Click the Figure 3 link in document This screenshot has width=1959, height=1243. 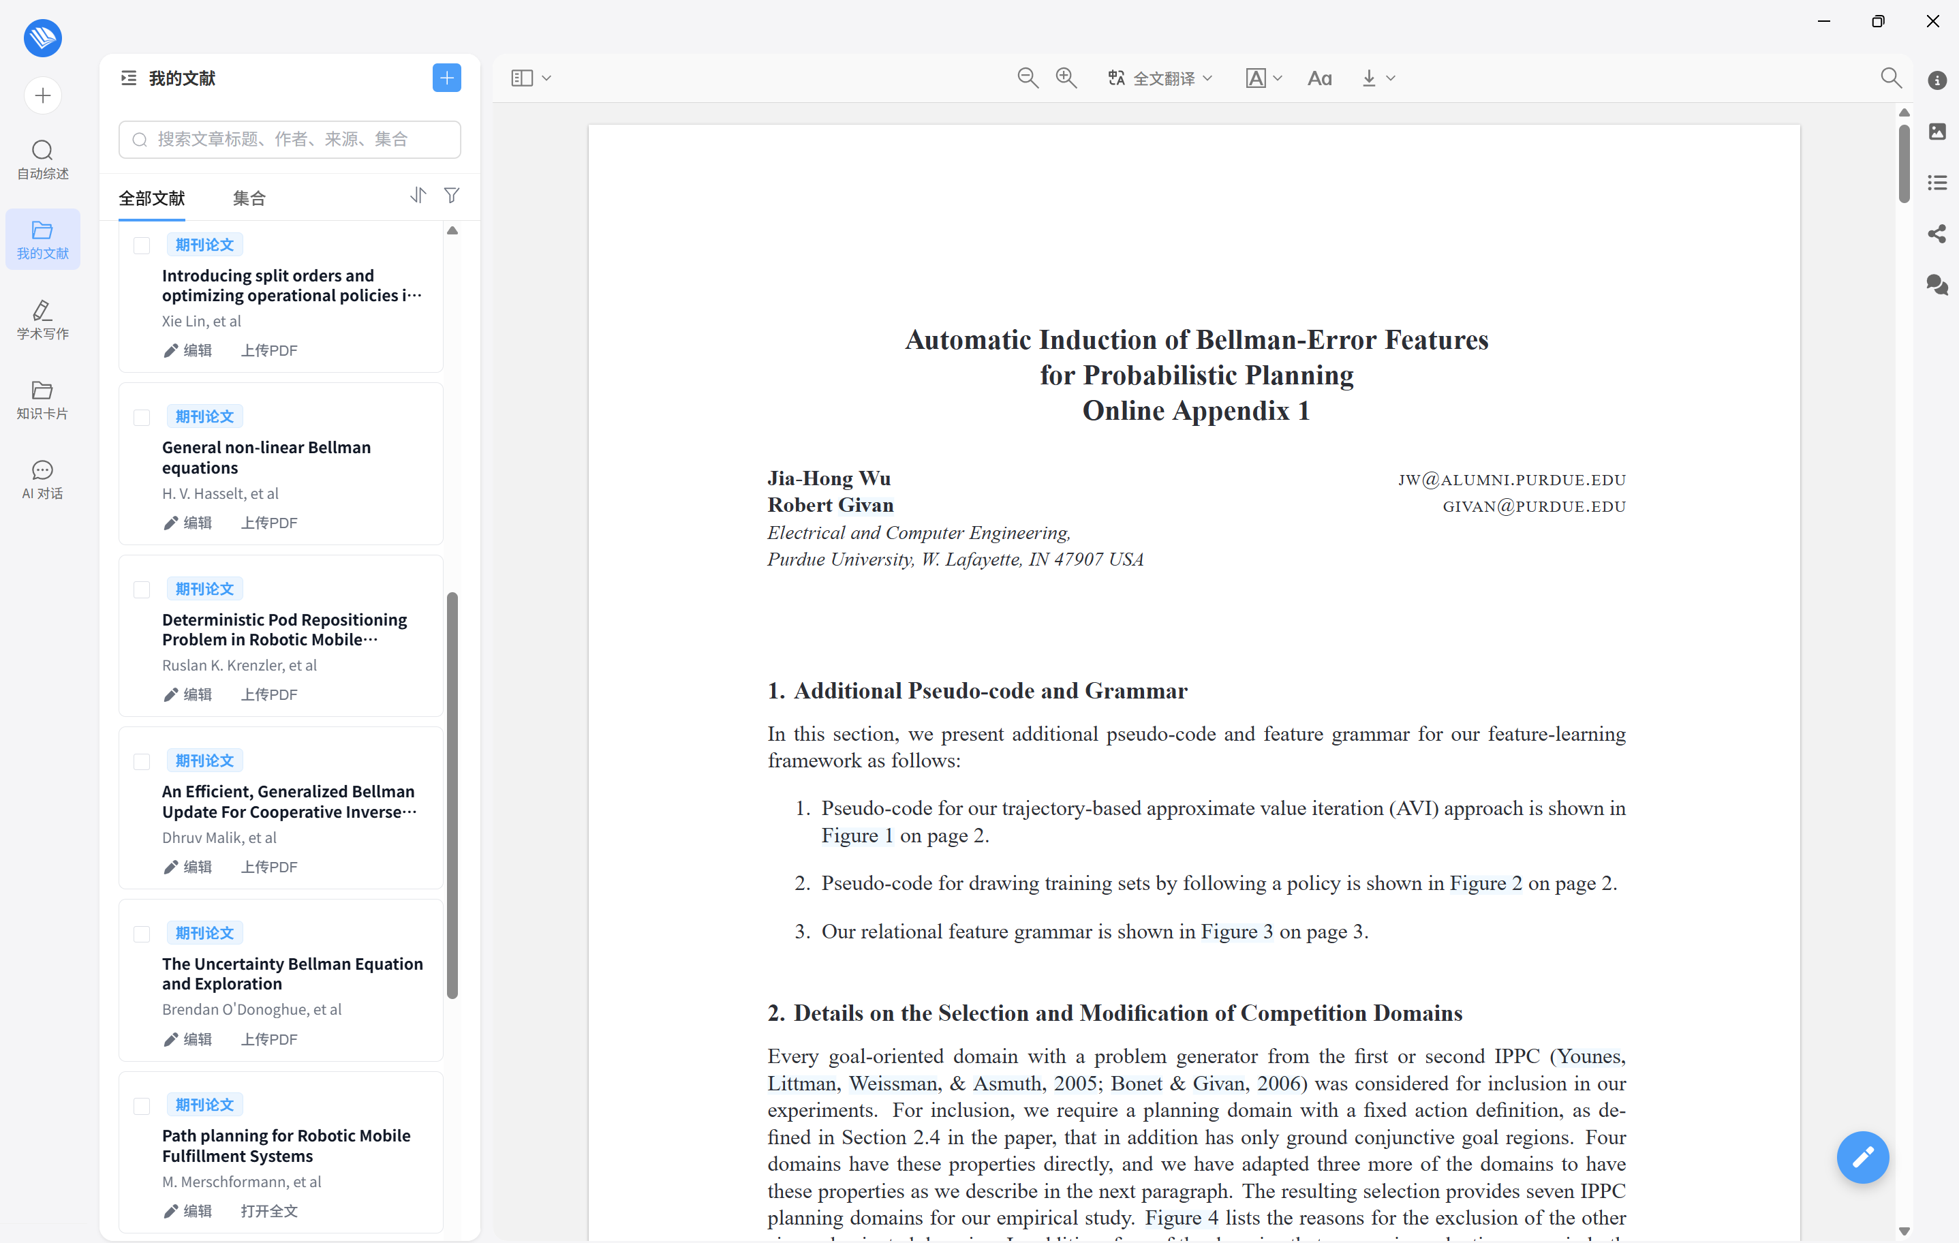1237,932
